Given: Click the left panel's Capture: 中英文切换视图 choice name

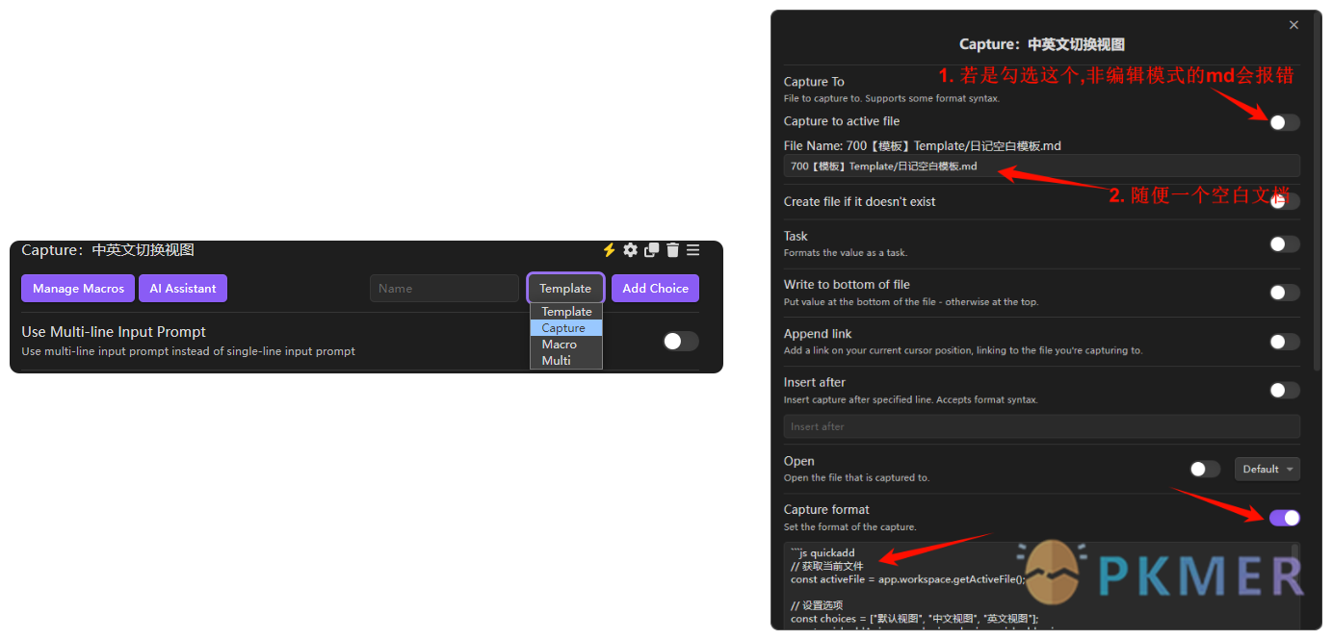Looking at the screenshot, I should pyautogui.click(x=108, y=250).
